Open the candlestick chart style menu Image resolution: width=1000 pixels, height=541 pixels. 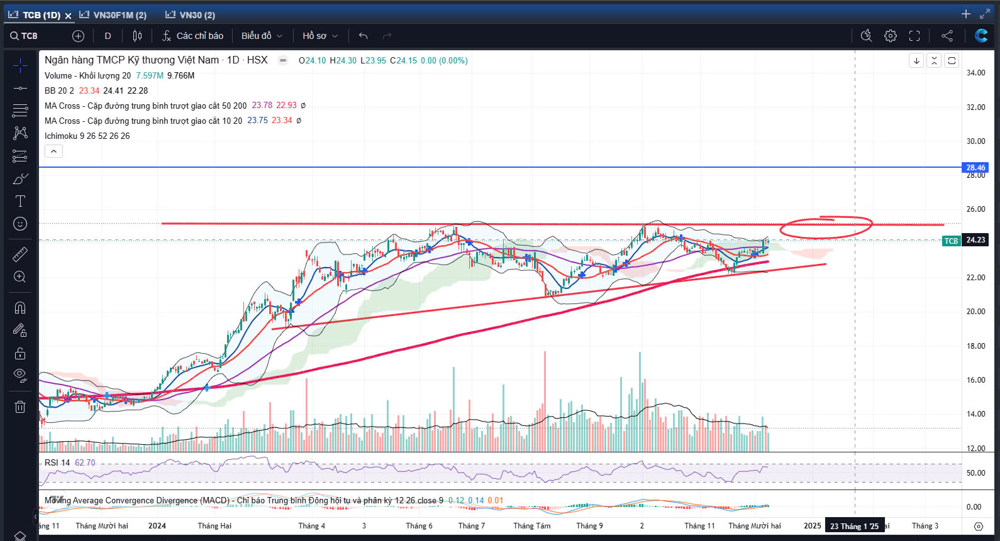pyautogui.click(x=137, y=36)
